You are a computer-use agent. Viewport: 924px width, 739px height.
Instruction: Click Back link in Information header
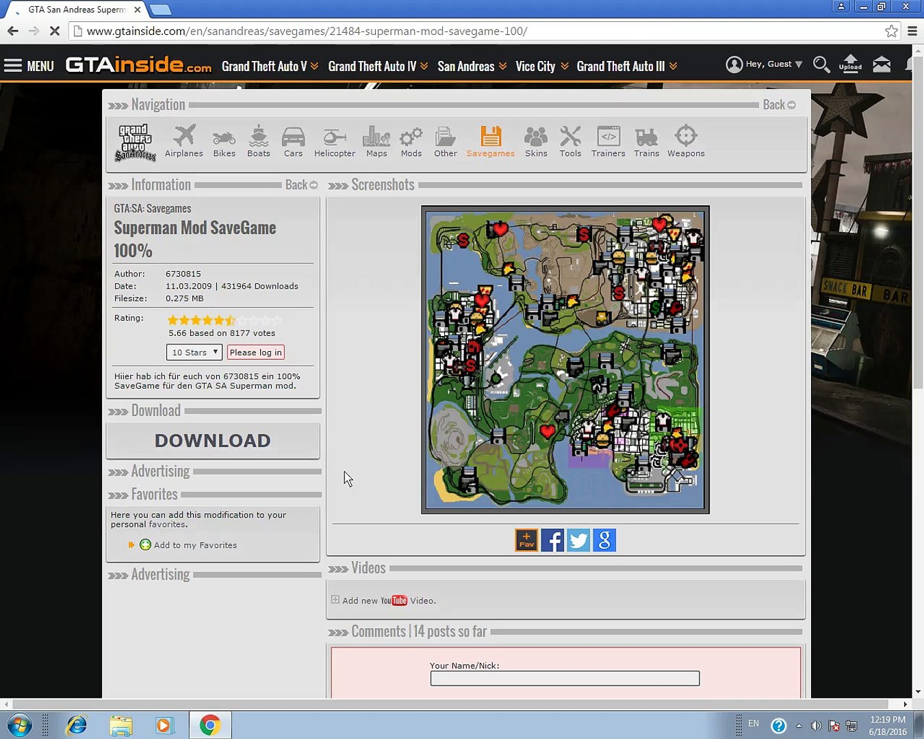coord(301,185)
